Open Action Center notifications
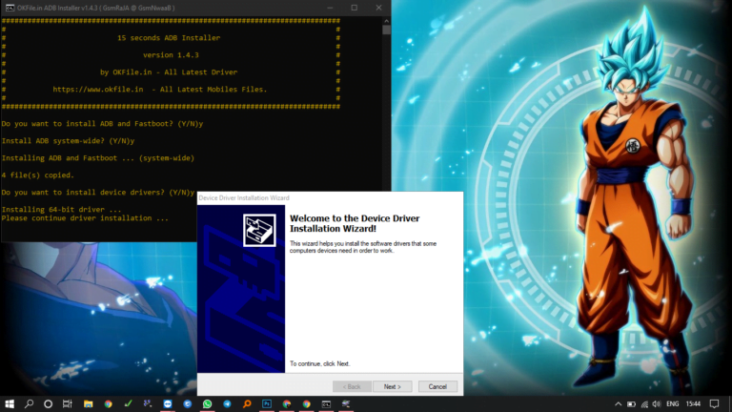 (714, 403)
